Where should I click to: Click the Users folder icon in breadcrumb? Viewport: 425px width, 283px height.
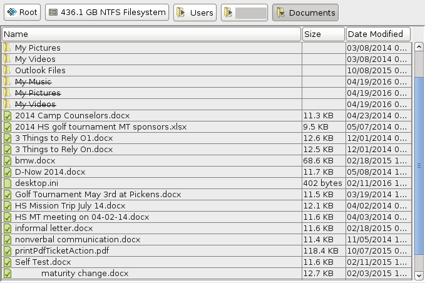click(181, 13)
